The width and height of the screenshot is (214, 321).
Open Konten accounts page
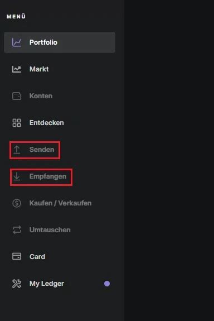[x=41, y=96]
